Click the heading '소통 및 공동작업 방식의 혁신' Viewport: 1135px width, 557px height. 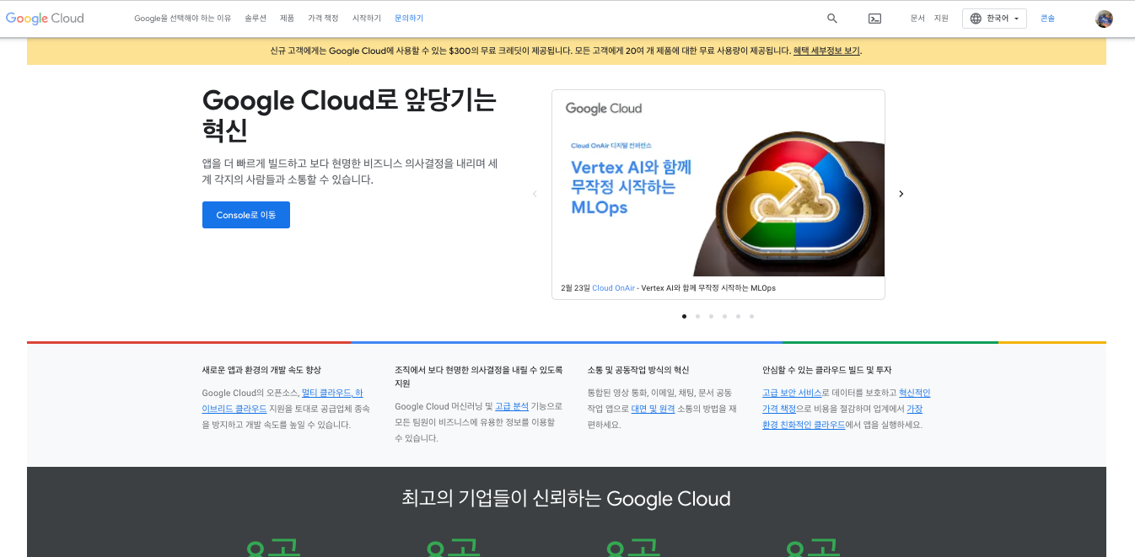(x=638, y=370)
